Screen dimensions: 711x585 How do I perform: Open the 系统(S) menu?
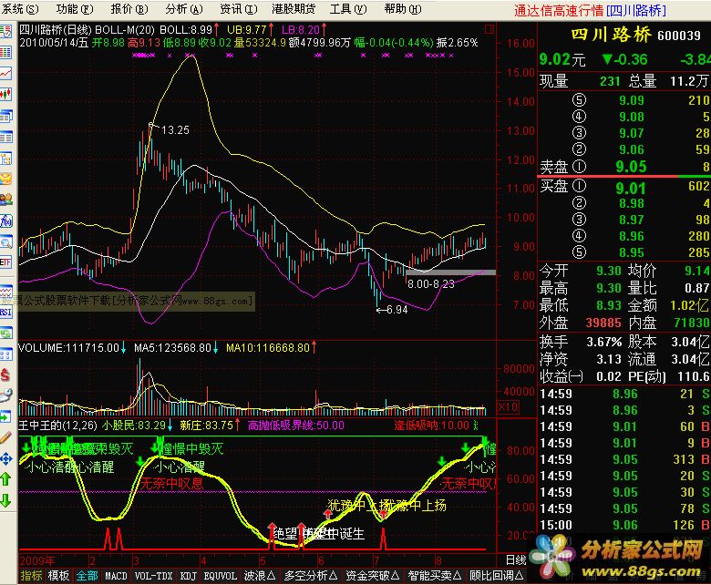coord(20,9)
